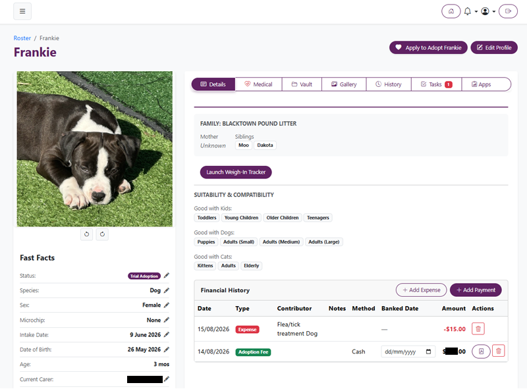Click the banked date input field
The width and height of the screenshot is (527, 389).
tap(408, 351)
